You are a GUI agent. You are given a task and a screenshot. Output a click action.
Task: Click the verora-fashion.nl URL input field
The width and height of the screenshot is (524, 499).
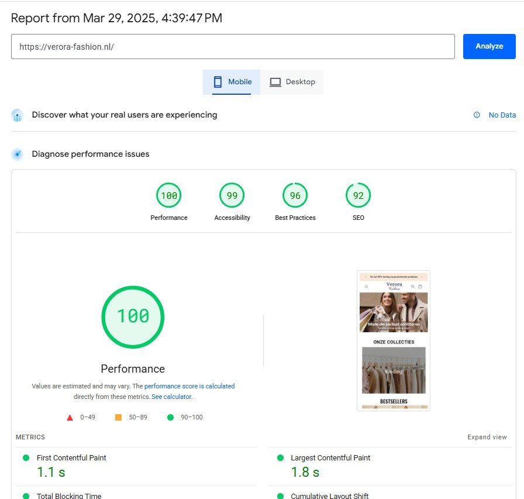tap(234, 46)
